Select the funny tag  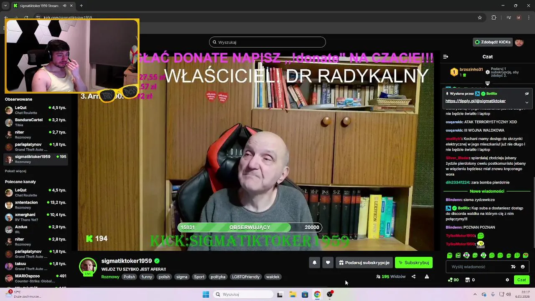(x=147, y=277)
